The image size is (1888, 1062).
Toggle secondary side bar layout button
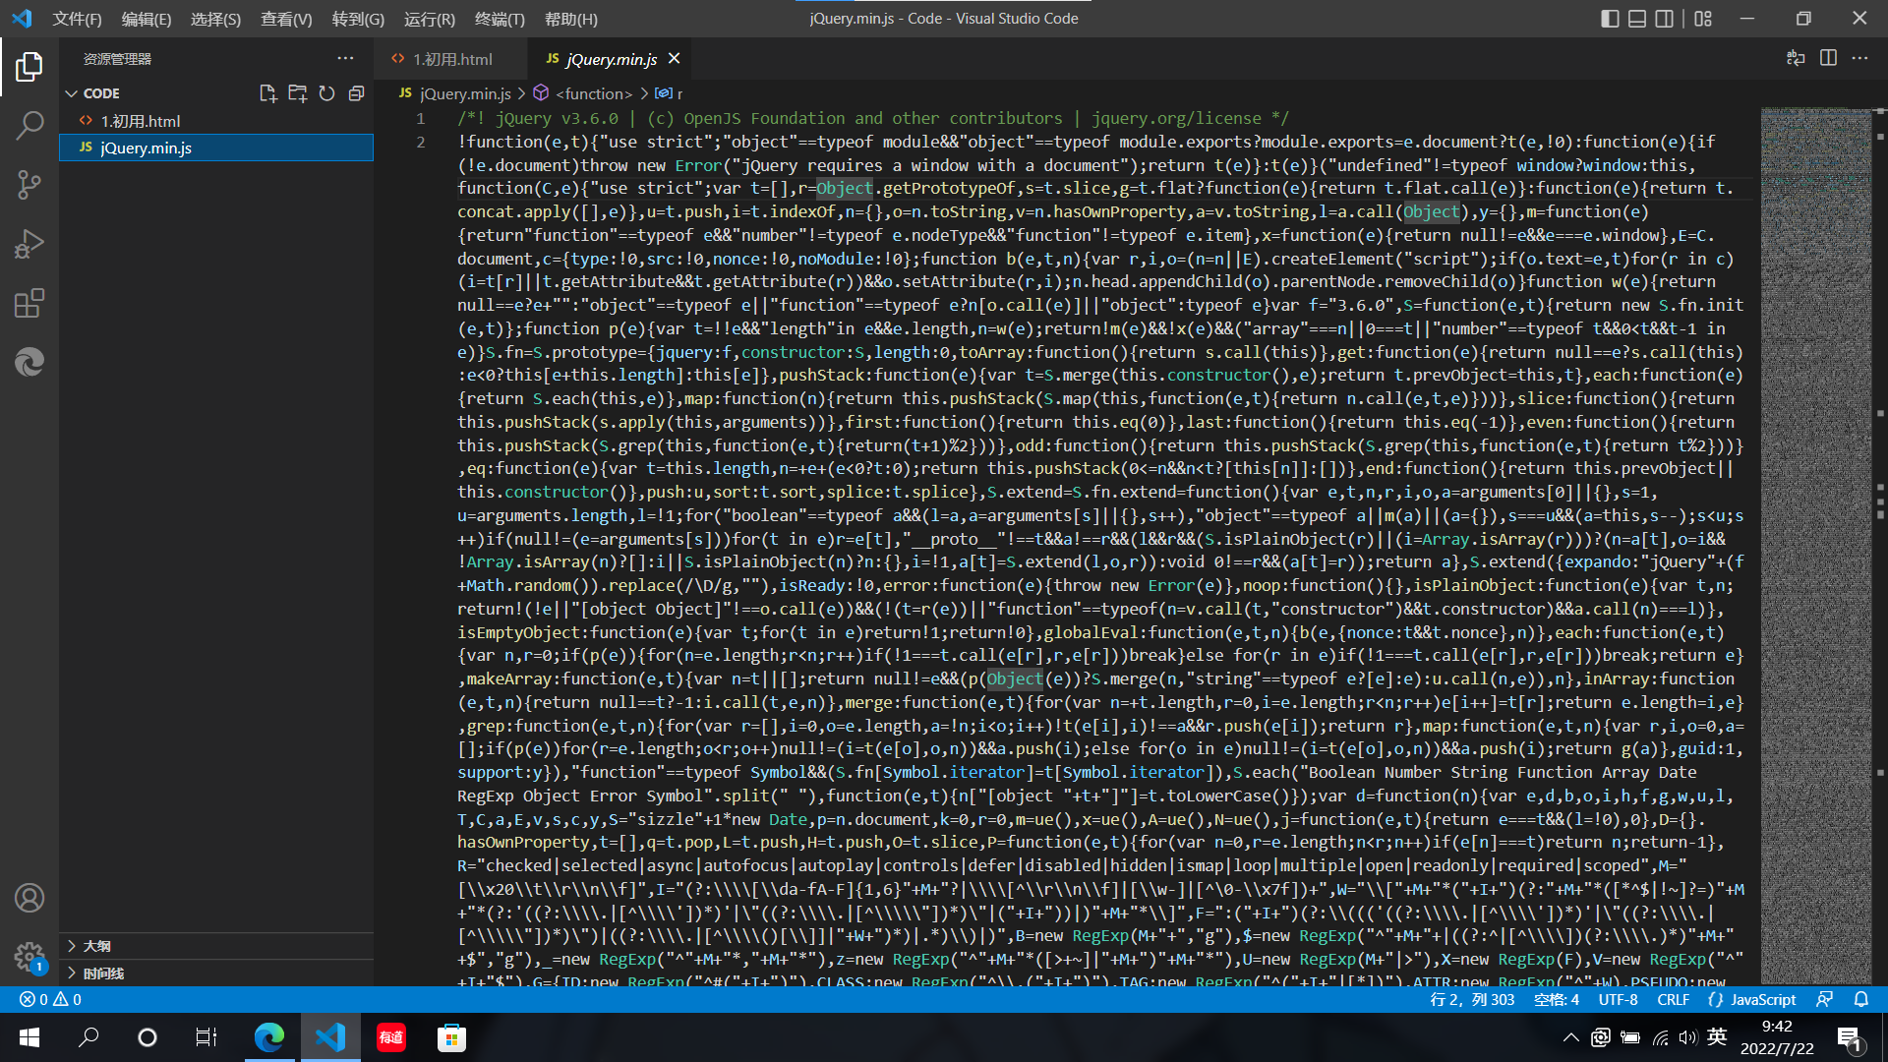point(1665,19)
